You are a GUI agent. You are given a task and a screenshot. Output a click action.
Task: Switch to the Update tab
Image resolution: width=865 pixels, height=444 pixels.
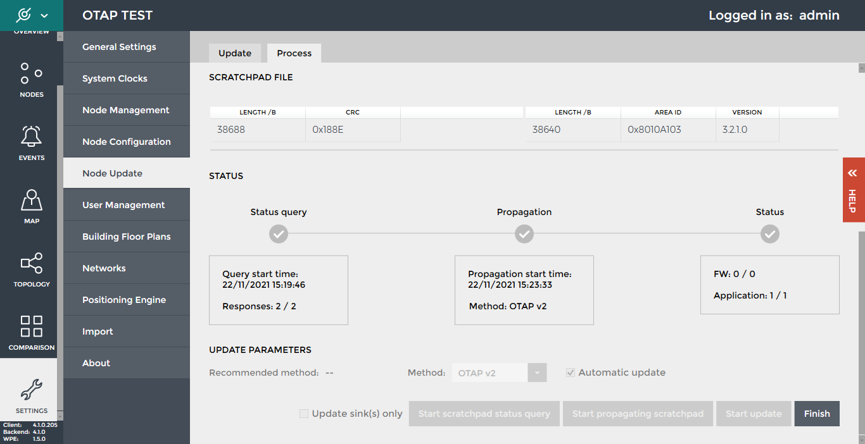tap(235, 53)
